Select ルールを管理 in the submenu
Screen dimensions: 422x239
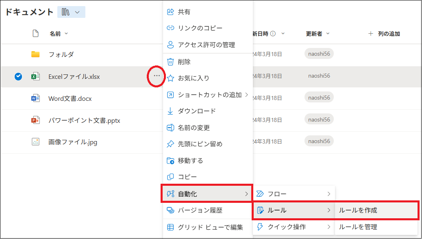376,227
